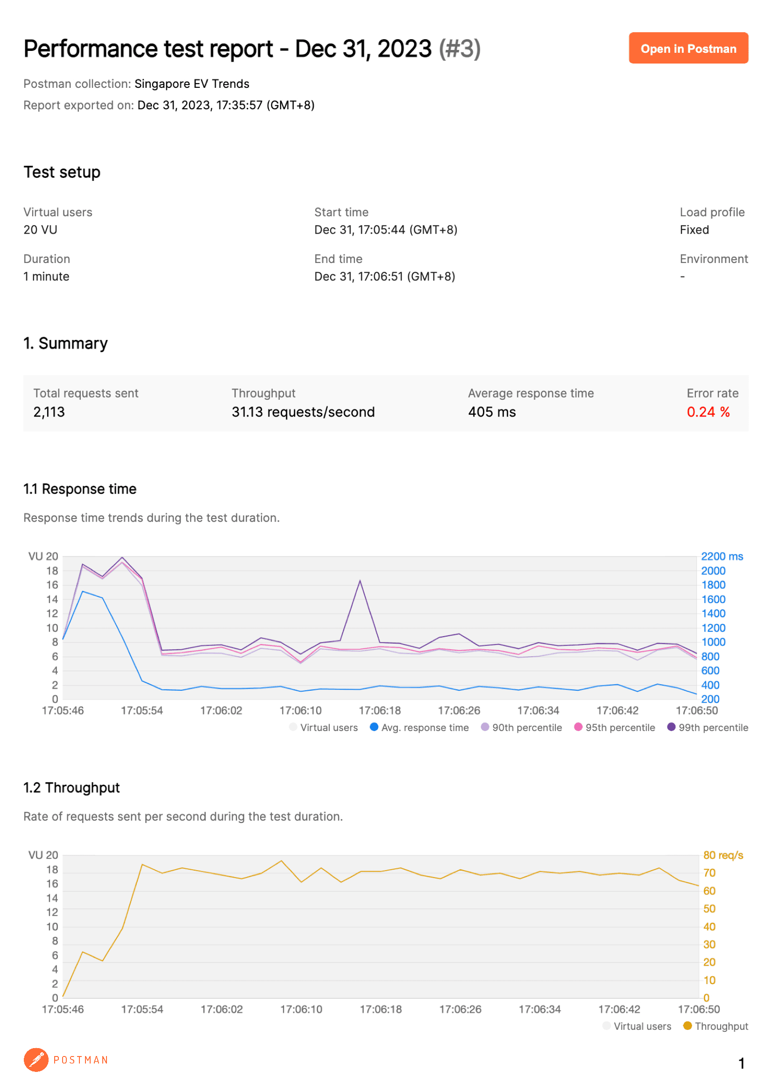The height and width of the screenshot is (1092, 772).
Task: Click the 99th percentile peak at chart top-left
Action: pyautogui.click(x=122, y=557)
